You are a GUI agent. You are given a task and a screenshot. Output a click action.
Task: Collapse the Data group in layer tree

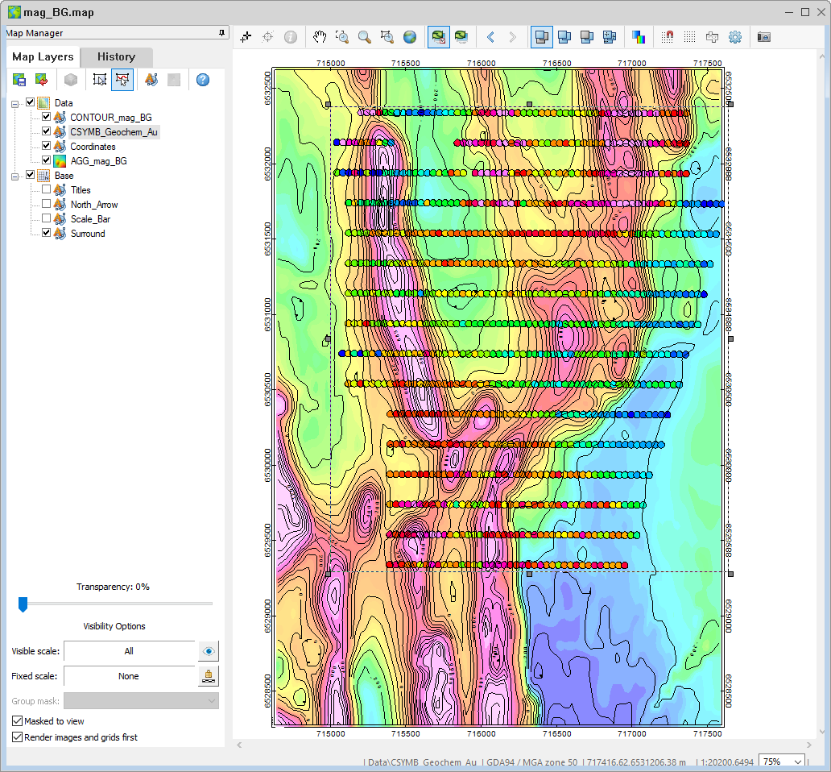tap(14, 103)
